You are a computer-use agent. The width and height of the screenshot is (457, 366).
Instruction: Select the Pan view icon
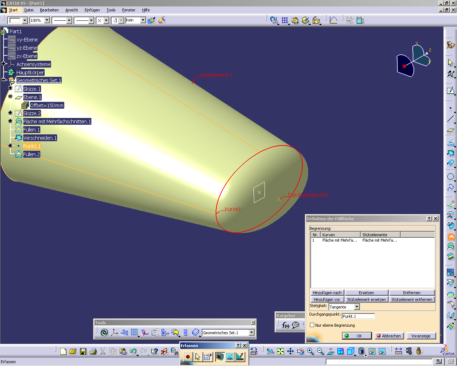pyautogui.click(x=291, y=351)
